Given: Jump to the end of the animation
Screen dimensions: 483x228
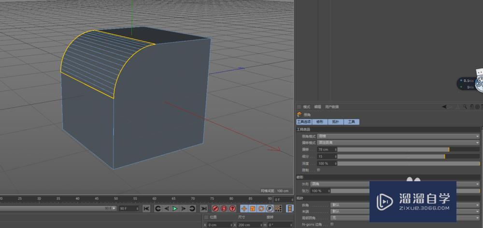Looking at the screenshot, I should (x=204, y=209).
